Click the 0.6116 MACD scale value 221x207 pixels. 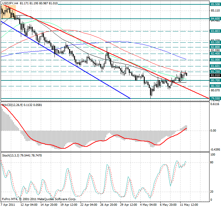pos(215,104)
